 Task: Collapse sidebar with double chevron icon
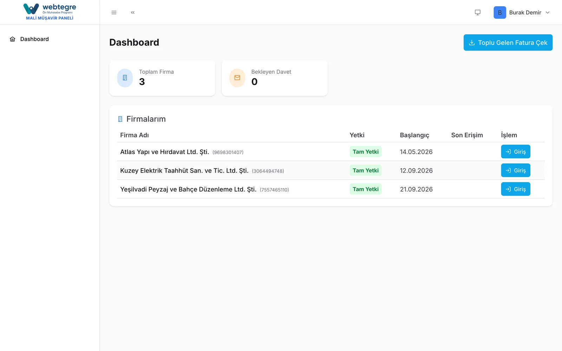[133, 13]
